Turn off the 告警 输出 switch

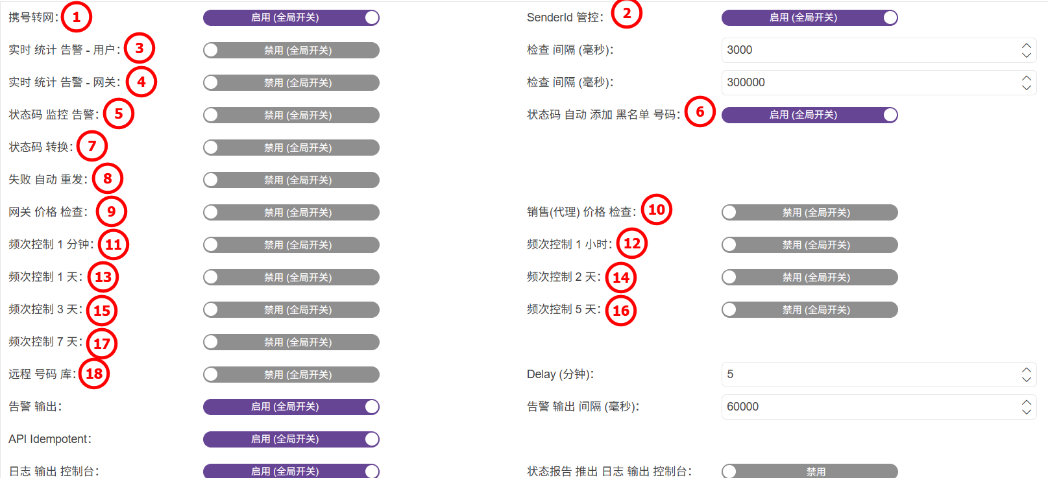pos(291,407)
